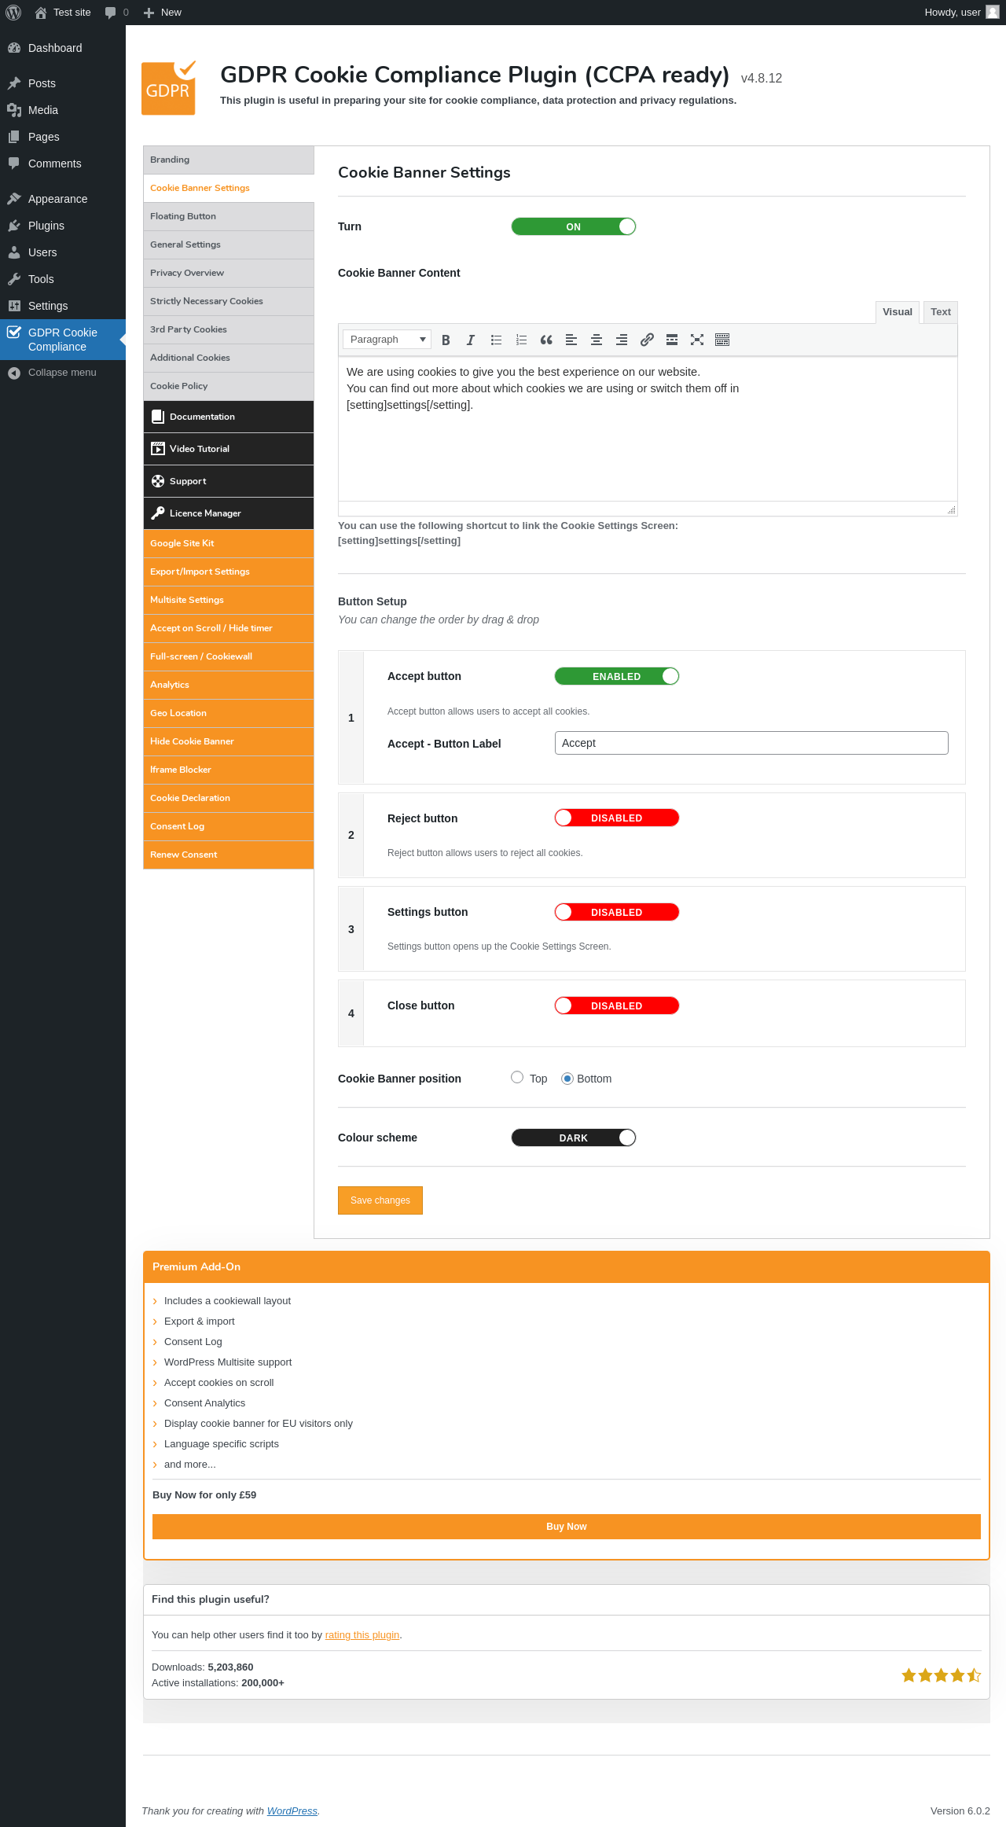Toggle fullscreen editor mode
Viewport: 1006px width, 1827px height.
point(697,340)
